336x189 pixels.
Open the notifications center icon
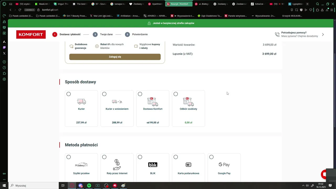(x=330, y=186)
